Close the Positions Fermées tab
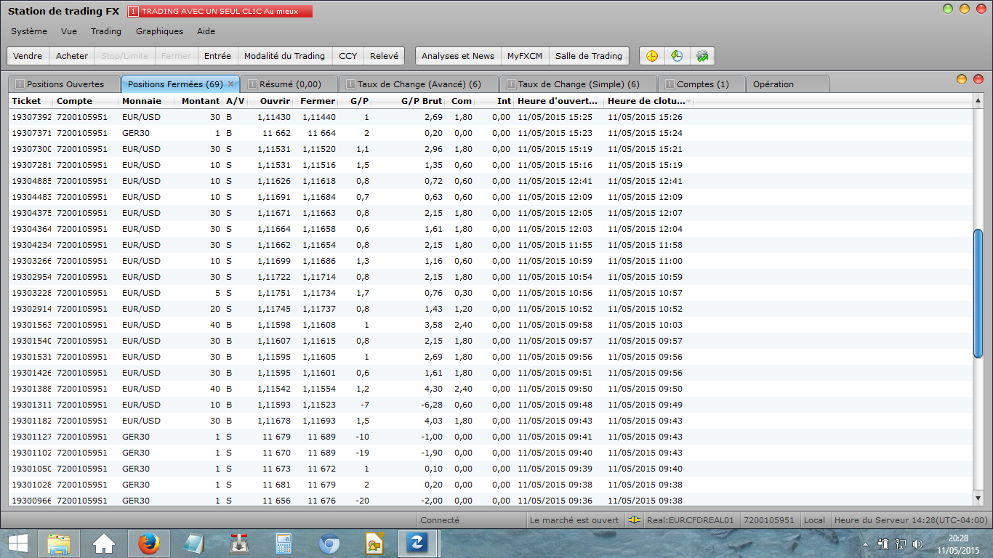Image resolution: width=993 pixels, height=558 pixels. [x=231, y=84]
